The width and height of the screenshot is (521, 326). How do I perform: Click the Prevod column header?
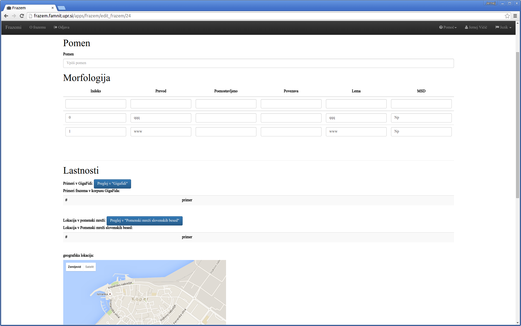[161, 91]
